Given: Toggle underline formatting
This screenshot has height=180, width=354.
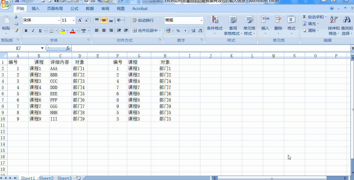Looking at the screenshot, I should (x=40, y=31).
